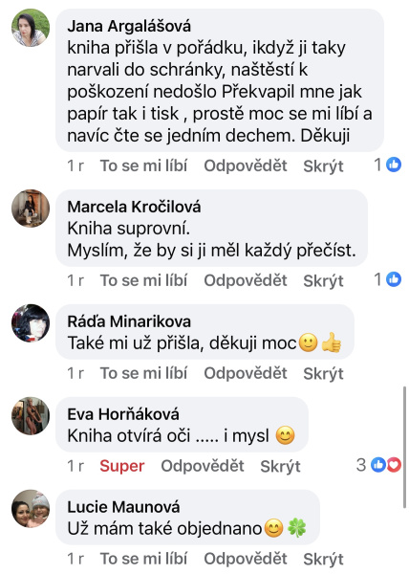Click Odpovědět under Ráďa Minarikova's comment
The height and width of the screenshot is (574, 409).
click(x=246, y=373)
